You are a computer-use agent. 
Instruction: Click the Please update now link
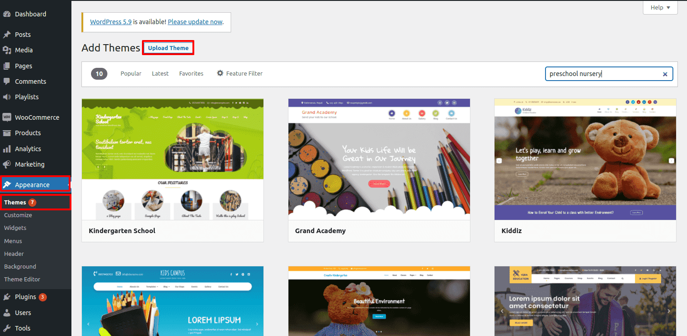click(x=195, y=21)
